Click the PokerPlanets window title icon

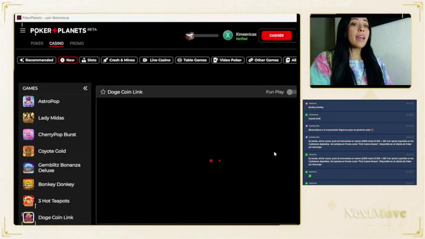tap(19, 18)
